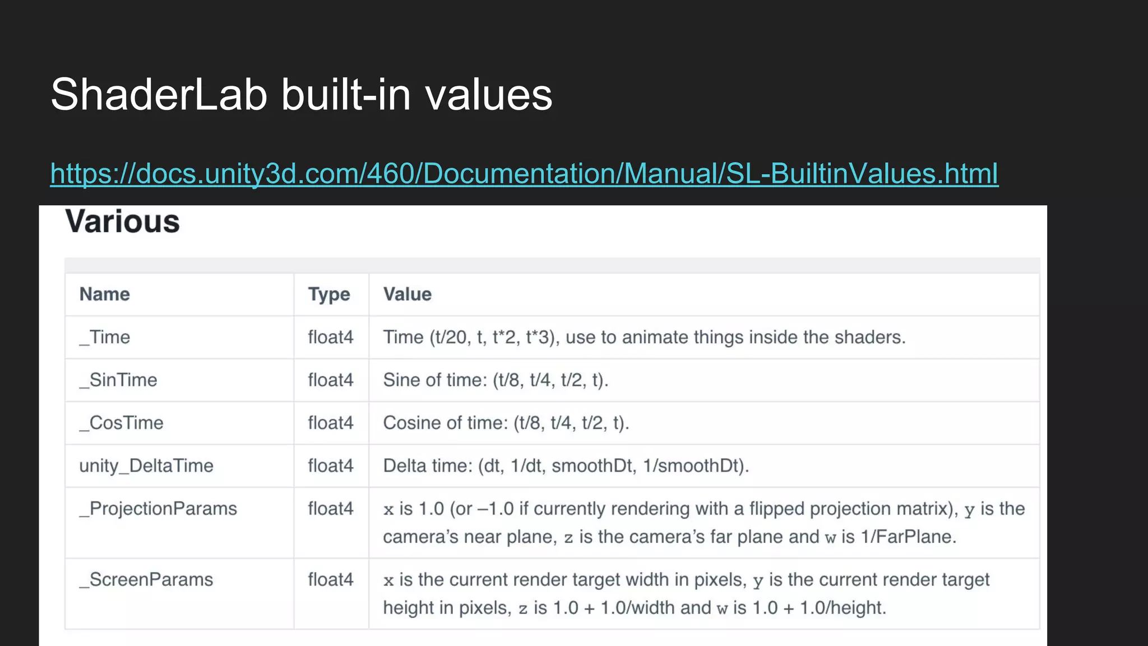Click the _ScreenParams name cell
Viewport: 1148px width, 646px height.
[146, 579]
